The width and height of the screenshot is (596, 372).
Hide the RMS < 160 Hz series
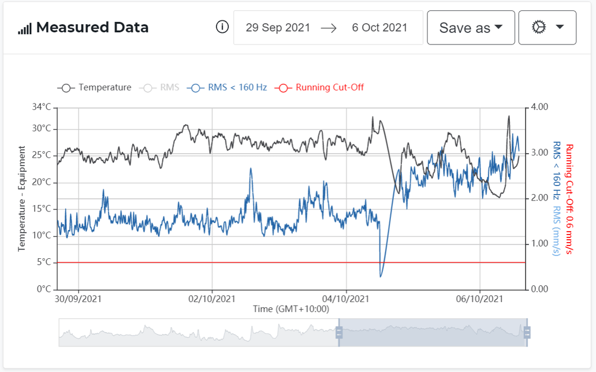click(x=226, y=88)
